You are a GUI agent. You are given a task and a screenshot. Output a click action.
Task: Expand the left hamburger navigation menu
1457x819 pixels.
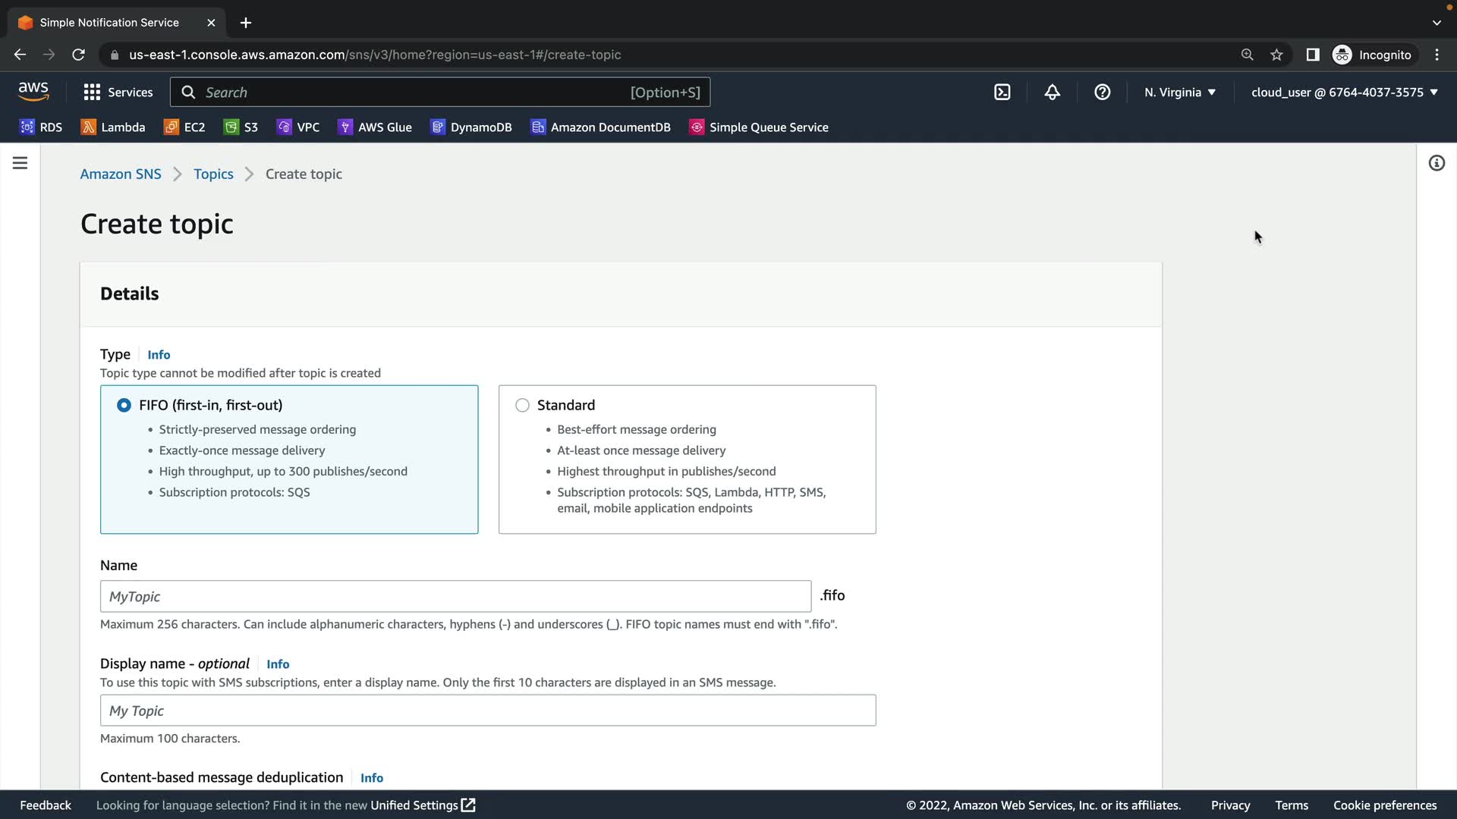click(x=20, y=163)
